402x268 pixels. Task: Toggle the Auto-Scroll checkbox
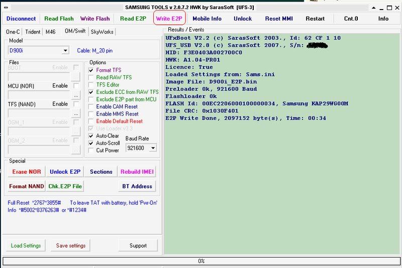click(x=91, y=143)
